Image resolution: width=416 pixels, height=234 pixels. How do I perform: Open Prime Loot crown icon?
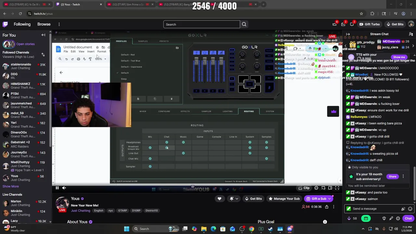click(334, 24)
